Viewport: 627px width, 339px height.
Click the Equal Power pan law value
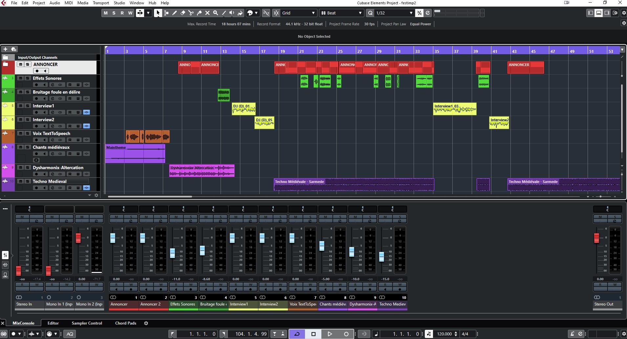421,24
